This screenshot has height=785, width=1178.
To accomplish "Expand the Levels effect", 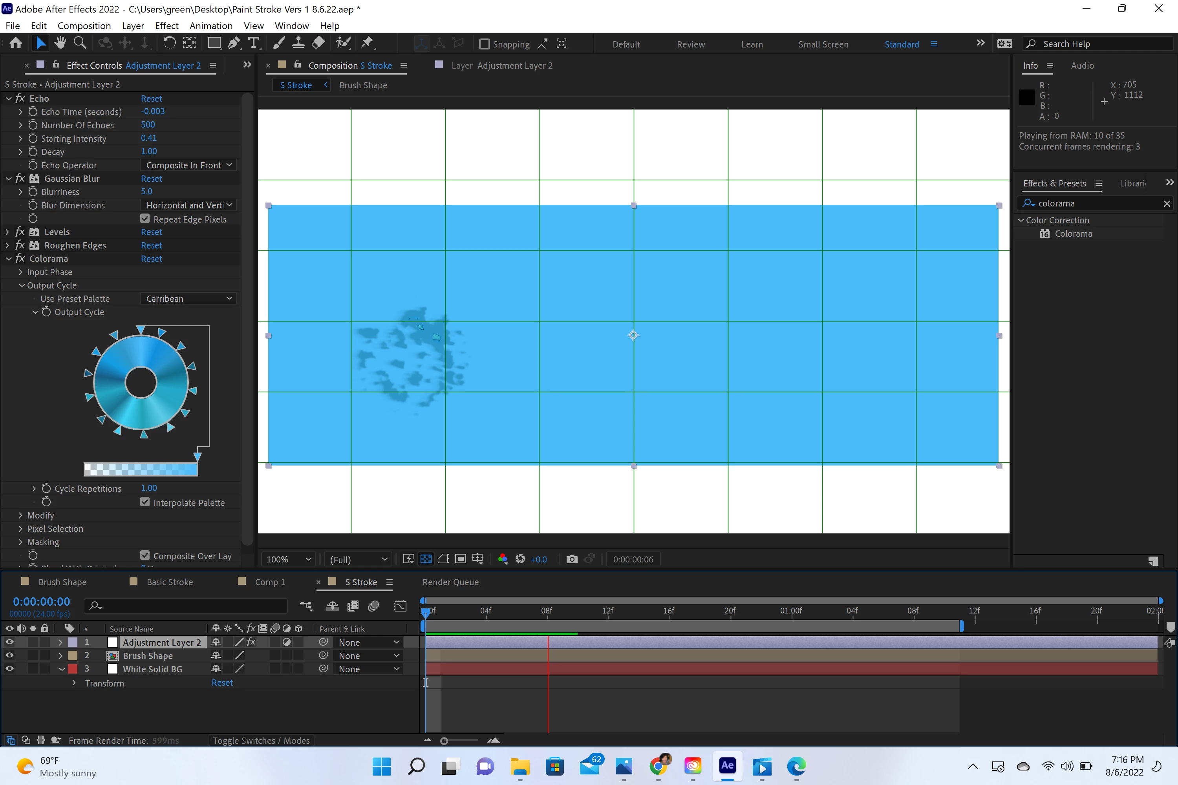I will [8, 232].
